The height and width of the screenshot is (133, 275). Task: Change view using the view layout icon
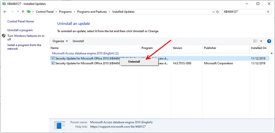[x=255, y=41]
